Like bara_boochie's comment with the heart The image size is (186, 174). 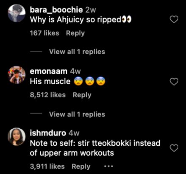[174, 19]
